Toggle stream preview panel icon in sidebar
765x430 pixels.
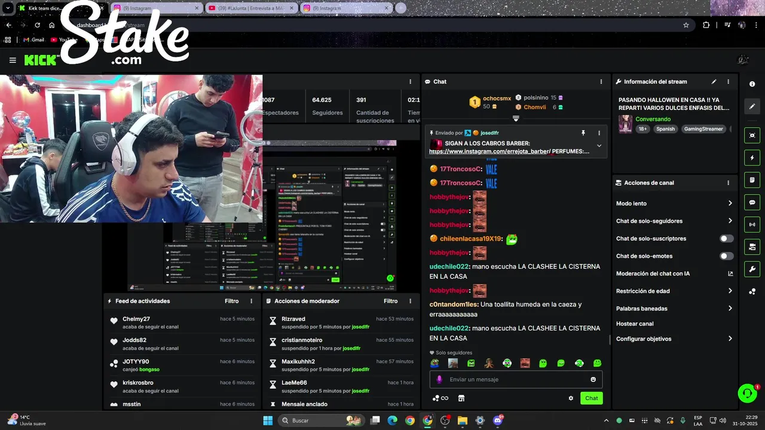point(752,136)
